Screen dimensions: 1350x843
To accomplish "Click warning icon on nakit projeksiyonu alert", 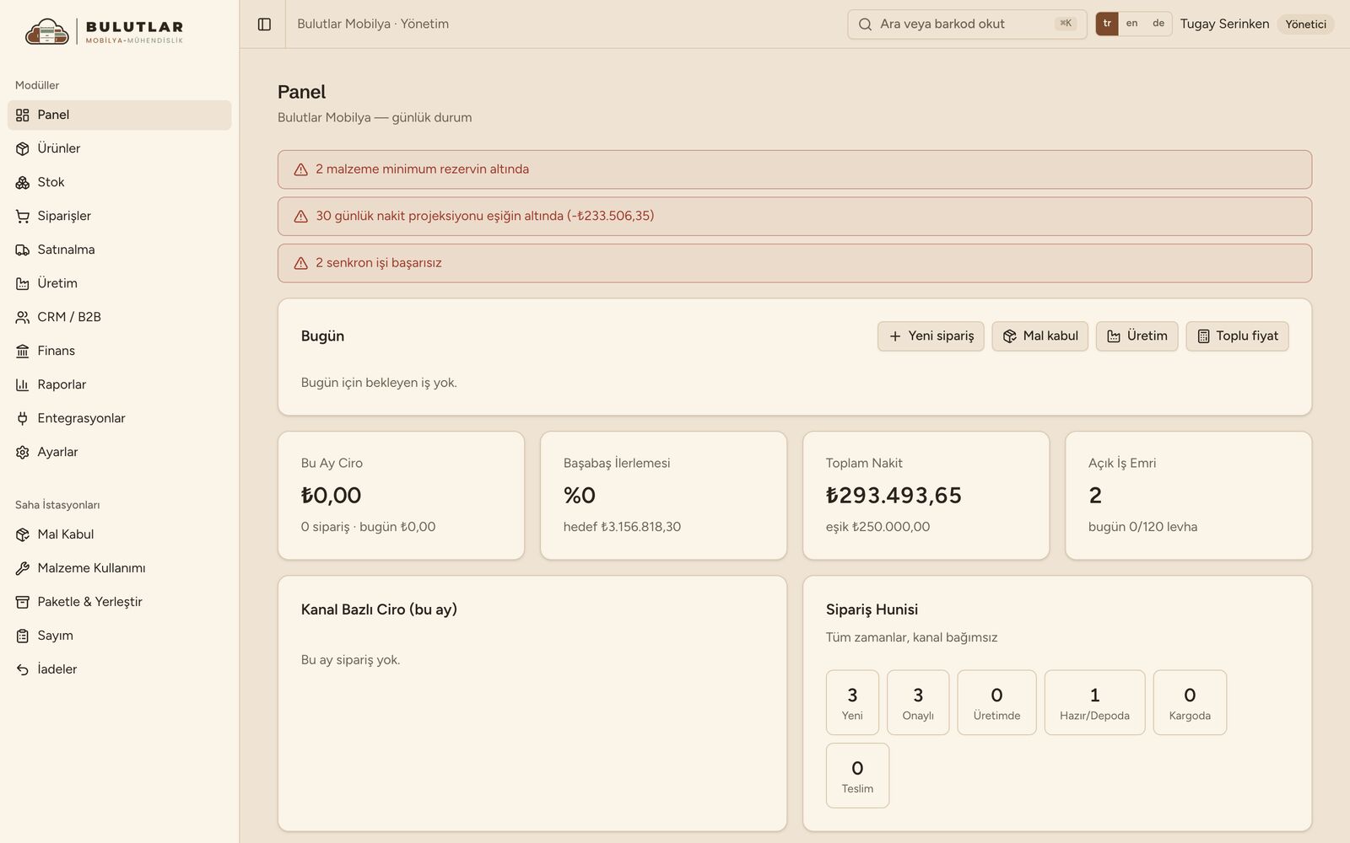I will pyautogui.click(x=300, y=217).
